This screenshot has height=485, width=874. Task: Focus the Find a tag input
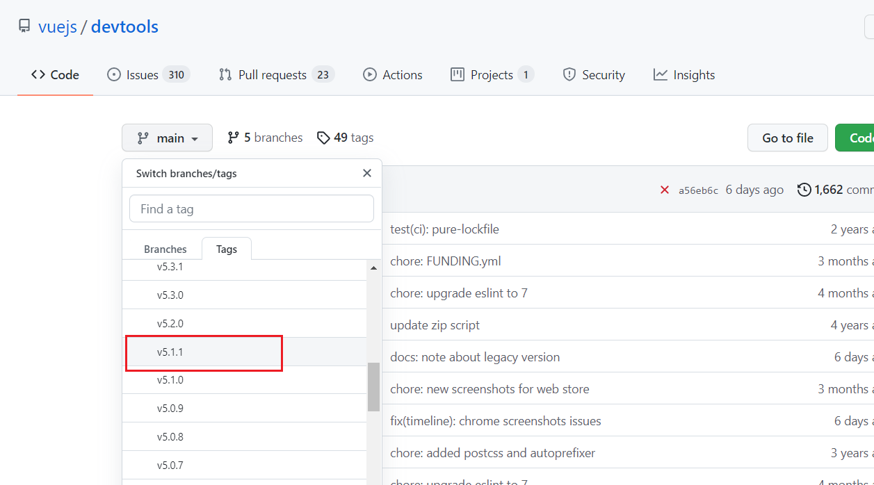(x=252, y=208)
